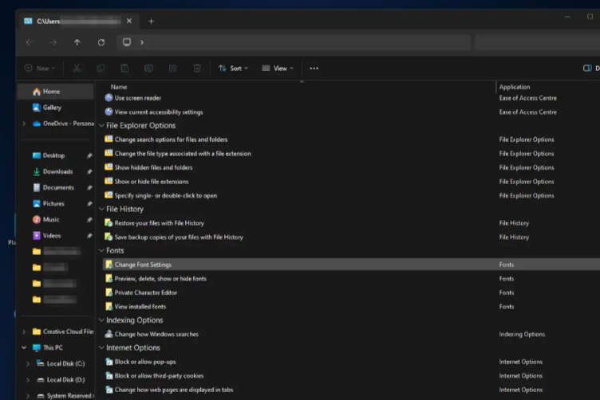Viewport: 600px width, 400px height.
Task: Open Music quick access folder
Action: 51,220
